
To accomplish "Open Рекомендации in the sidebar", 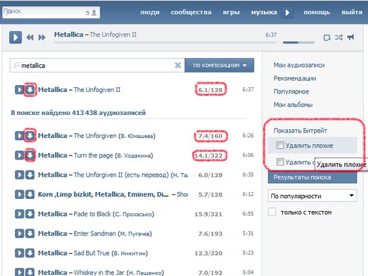I will tap(295, 78).
